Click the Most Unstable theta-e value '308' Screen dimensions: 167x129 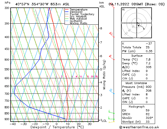click(149, 91)
